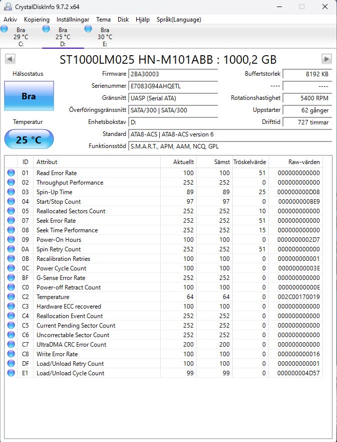The width and height of the screenshot is (337, 442).
Task: Click the previous disk arrow button
Action: pyautogui.click(x=10, y=59)
